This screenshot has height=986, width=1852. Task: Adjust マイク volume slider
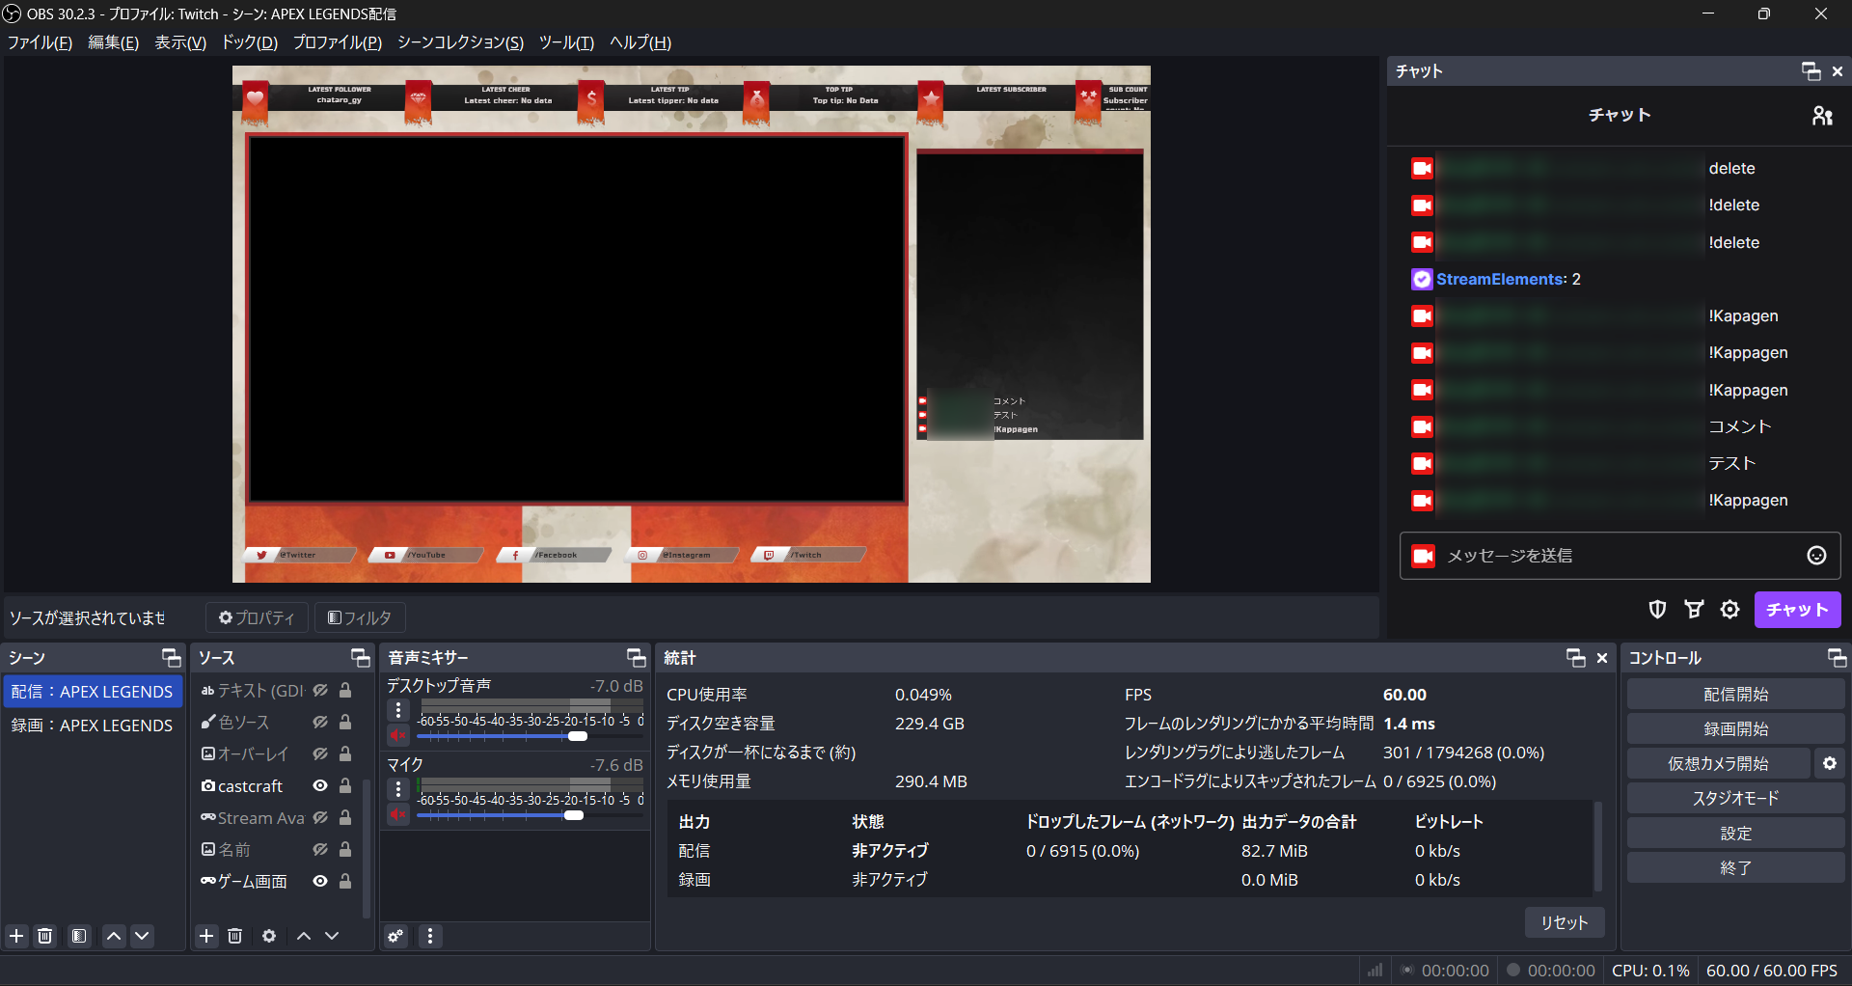pyautogui.click(x=574, y=815)
